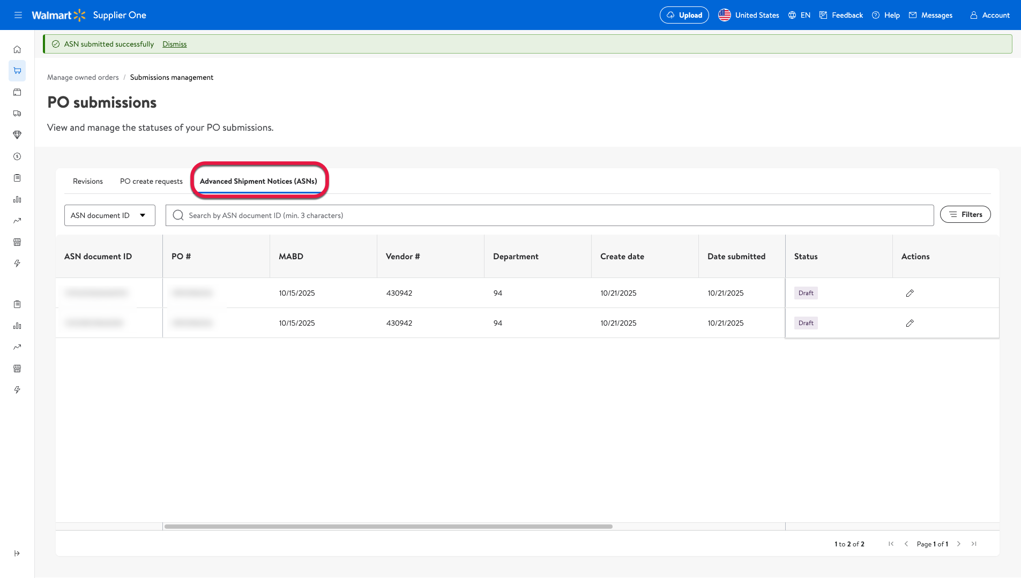Open the United States country selector
The height and width of the screenshot is (578, 1021).
click(749, 15)
